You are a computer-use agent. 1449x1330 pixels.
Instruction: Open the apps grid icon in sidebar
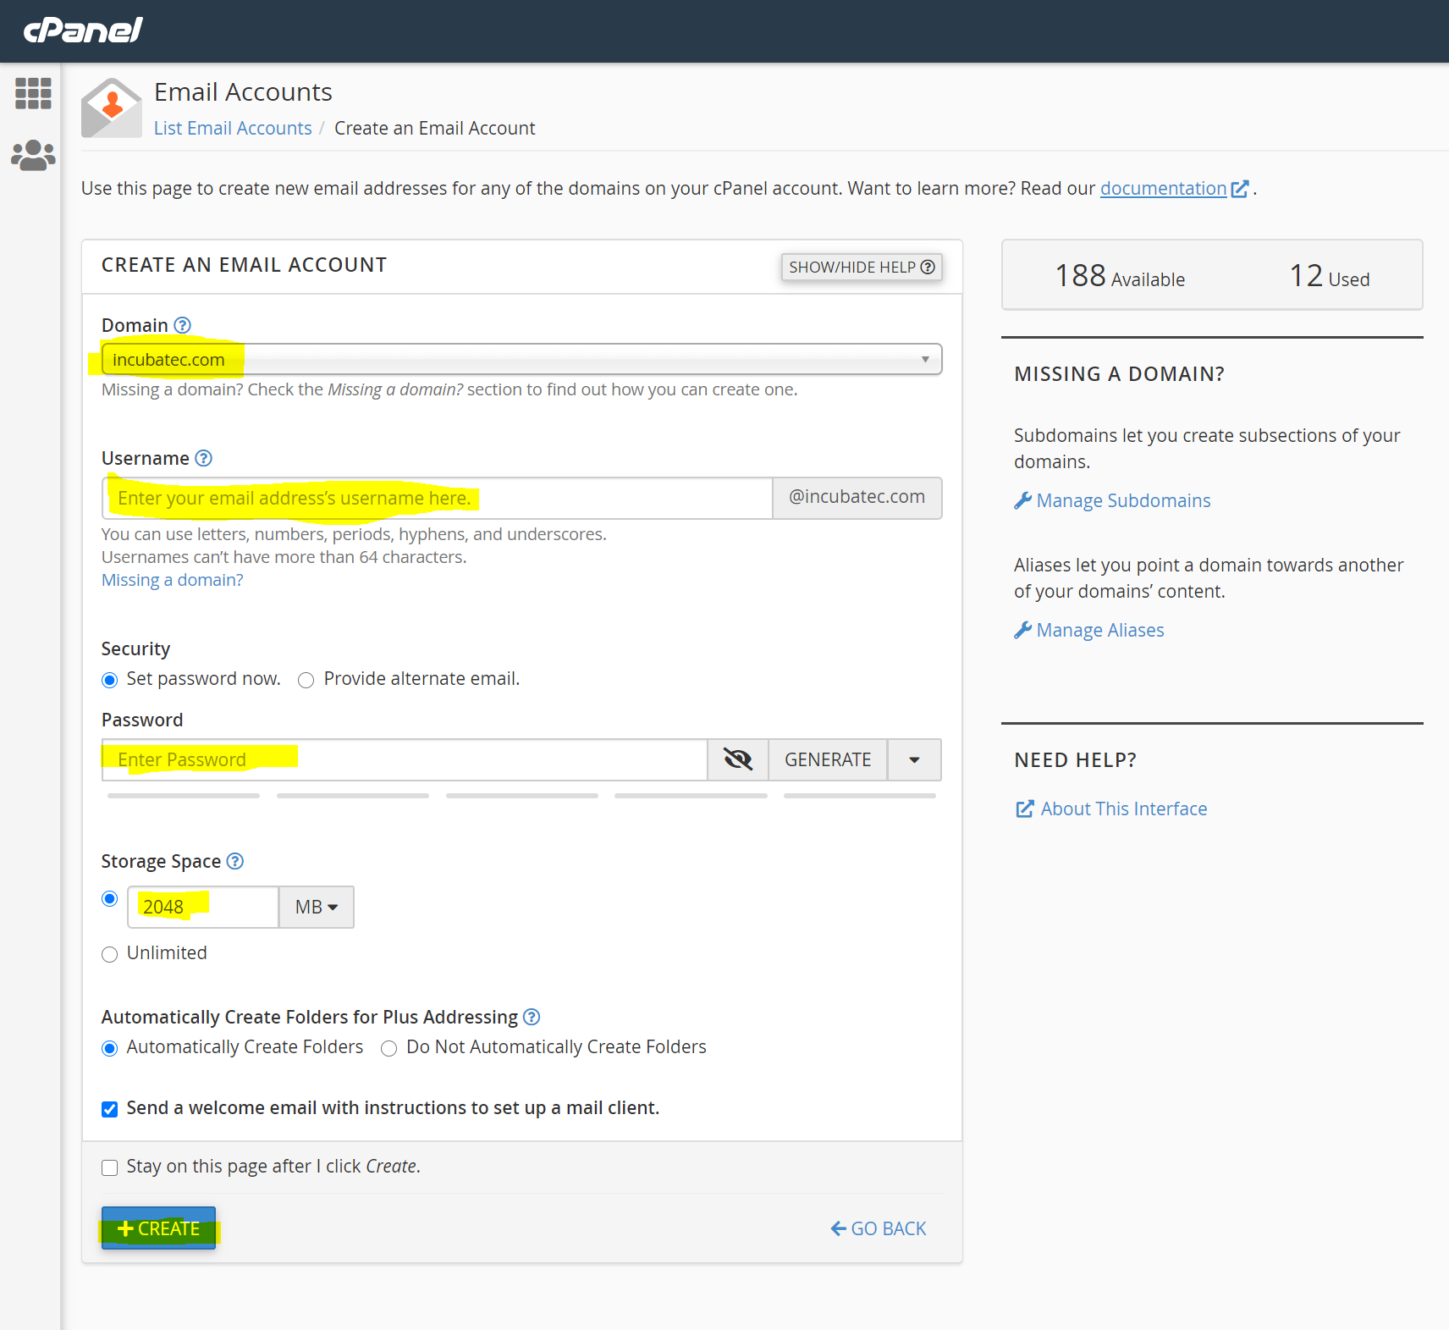[x=33, y=93]
